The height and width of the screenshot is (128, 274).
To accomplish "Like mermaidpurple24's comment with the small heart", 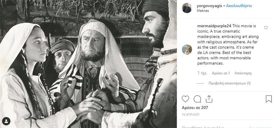I will pos(266,28).
